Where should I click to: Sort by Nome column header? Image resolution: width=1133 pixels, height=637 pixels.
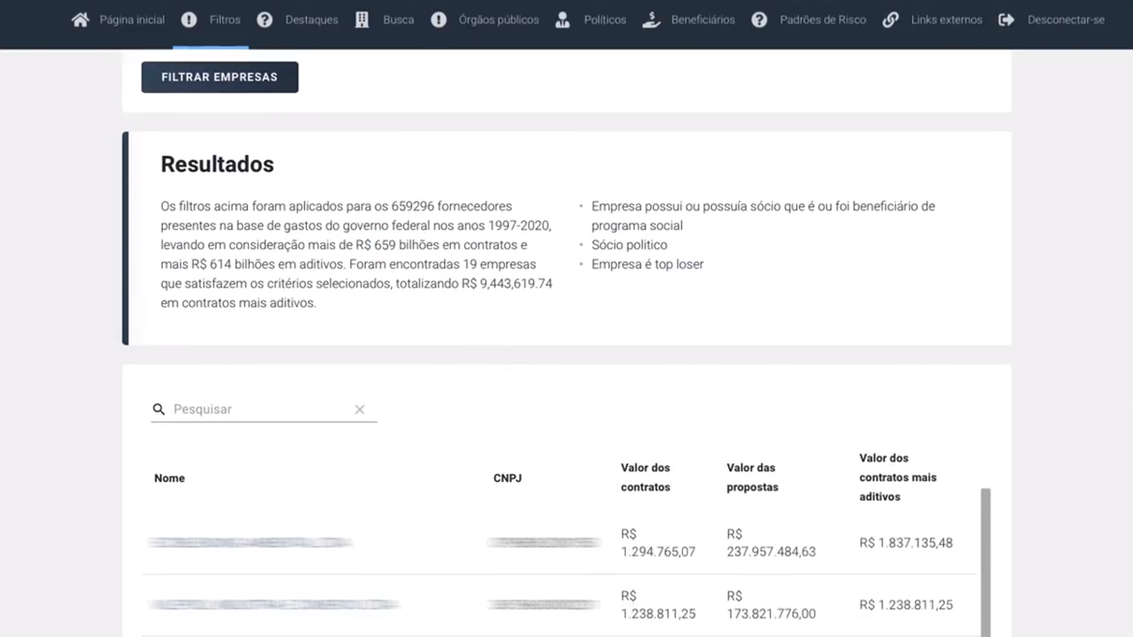click(169, 478)
